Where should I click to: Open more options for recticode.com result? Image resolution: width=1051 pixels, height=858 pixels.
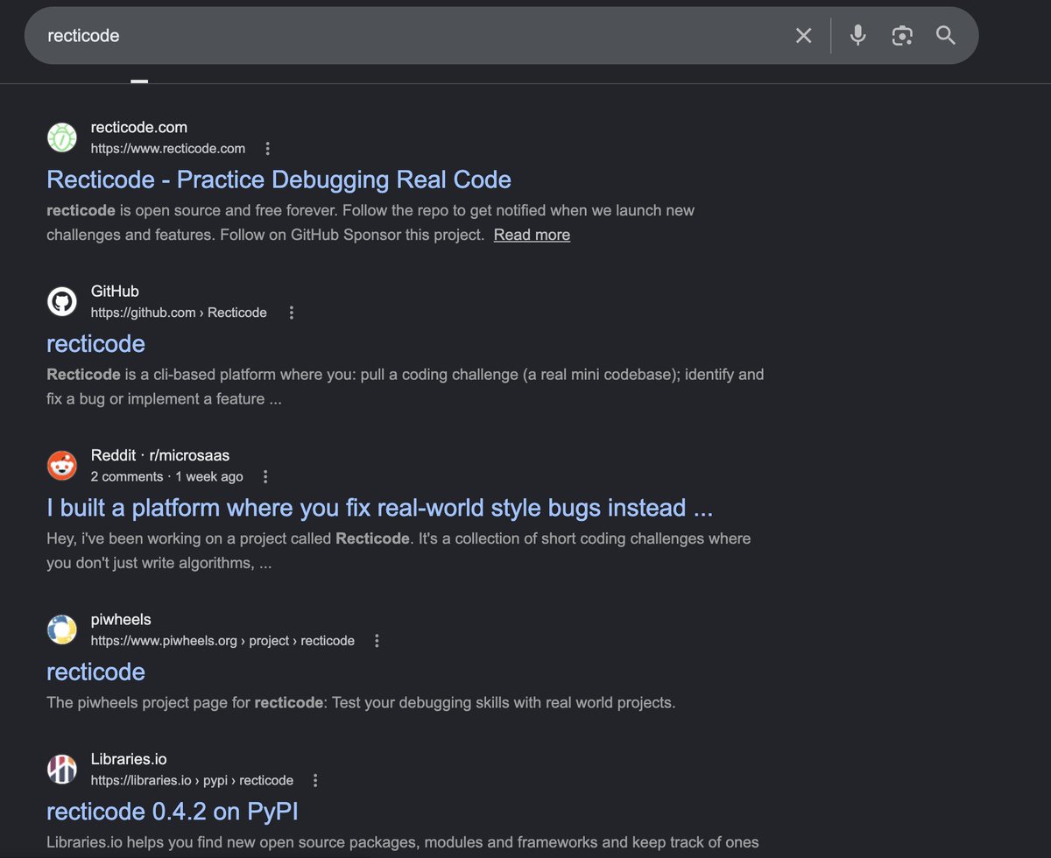tap(268, 149)
